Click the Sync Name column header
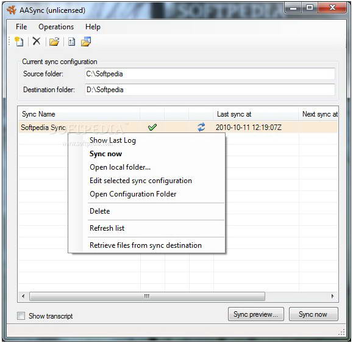 click(79, 114)
